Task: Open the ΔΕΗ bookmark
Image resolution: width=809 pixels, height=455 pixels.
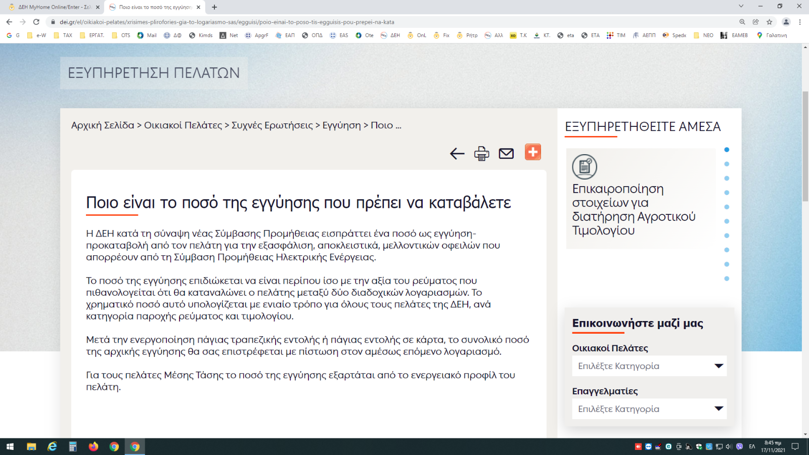Action: click(x=390, y=35)
